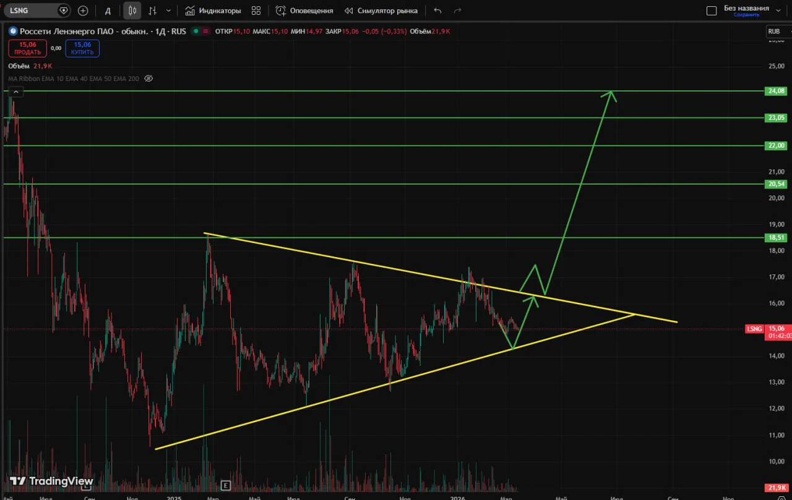
Task: Expand chart style dropdown chevron
Action: tap(168, 11)
